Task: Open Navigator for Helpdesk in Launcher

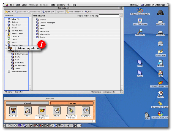Action: pos(71,111)
